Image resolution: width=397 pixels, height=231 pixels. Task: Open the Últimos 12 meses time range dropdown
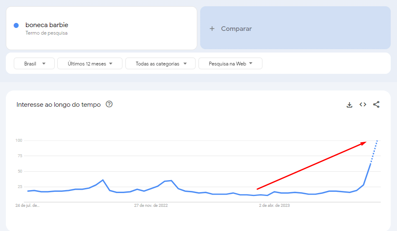[90, 63]
